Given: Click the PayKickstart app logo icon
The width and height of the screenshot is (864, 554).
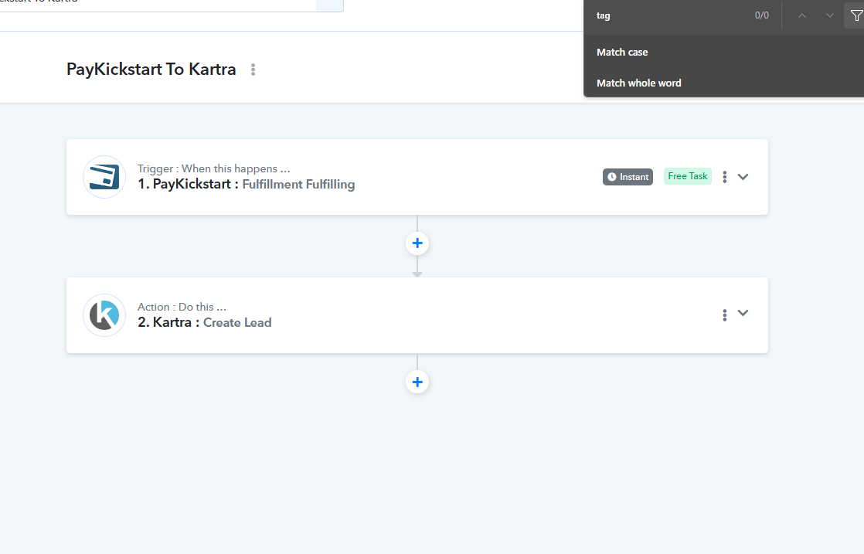Looking at the screenshot, I should 104,177.
